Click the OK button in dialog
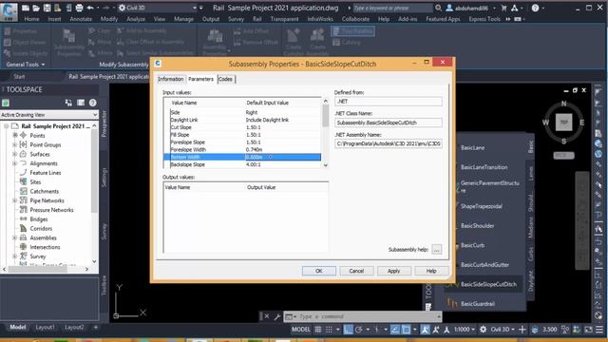 (x=319, y=271)
